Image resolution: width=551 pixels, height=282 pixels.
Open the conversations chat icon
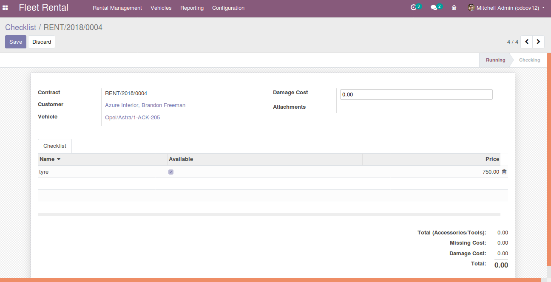click(433, 8)
